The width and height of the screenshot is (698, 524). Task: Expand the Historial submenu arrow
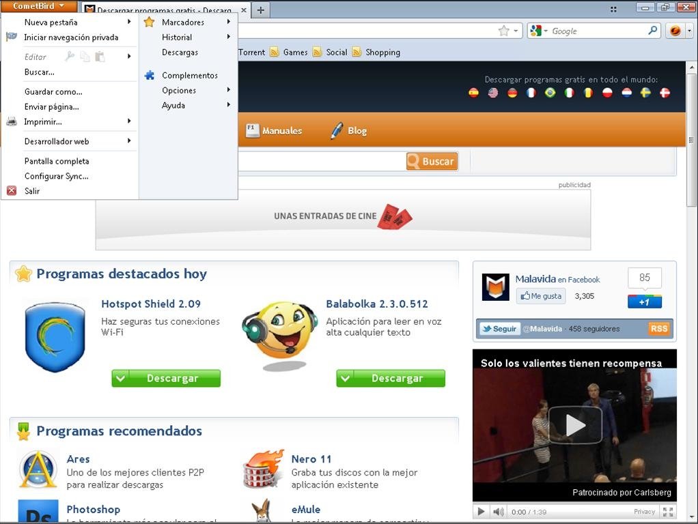(228, 36)
